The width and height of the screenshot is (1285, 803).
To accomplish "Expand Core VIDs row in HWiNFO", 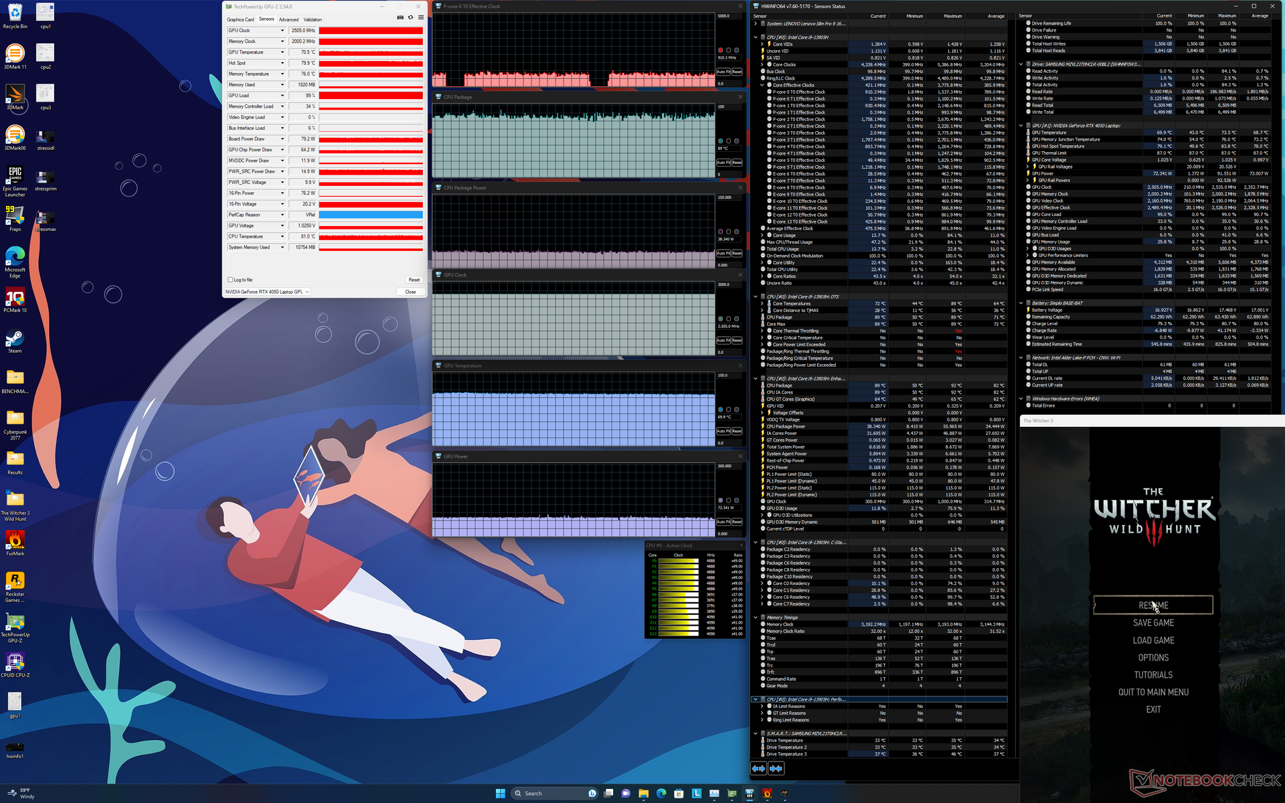I will (x=762, y=44).
